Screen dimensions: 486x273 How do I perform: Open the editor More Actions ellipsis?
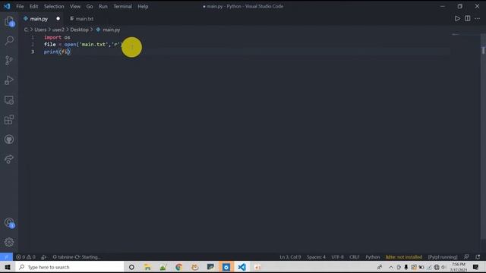(x=478, y=18)
